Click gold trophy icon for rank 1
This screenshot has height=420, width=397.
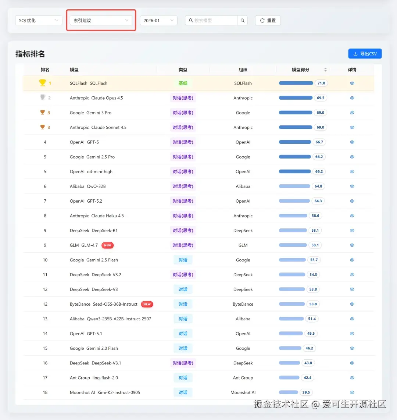click(x=42, y=83)
